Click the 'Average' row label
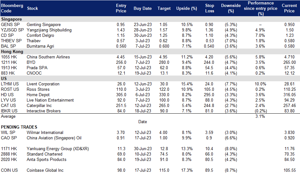The width and height of the screenshot is (300, 173). coord(8,116)
